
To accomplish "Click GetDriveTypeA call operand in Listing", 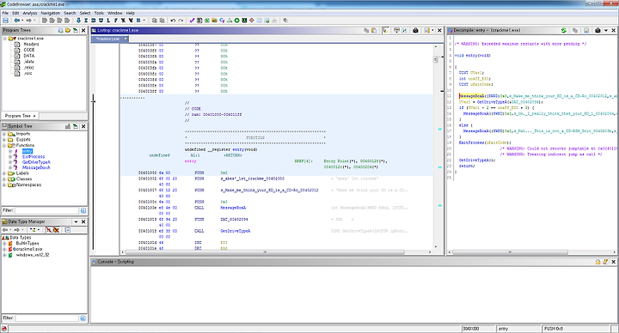I will pyautogui.click(x=236, y=231).
